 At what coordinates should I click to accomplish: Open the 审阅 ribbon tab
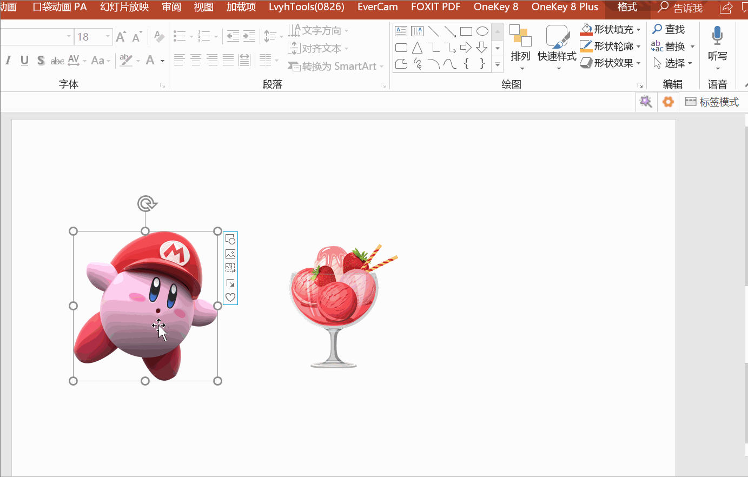(171, 7)
